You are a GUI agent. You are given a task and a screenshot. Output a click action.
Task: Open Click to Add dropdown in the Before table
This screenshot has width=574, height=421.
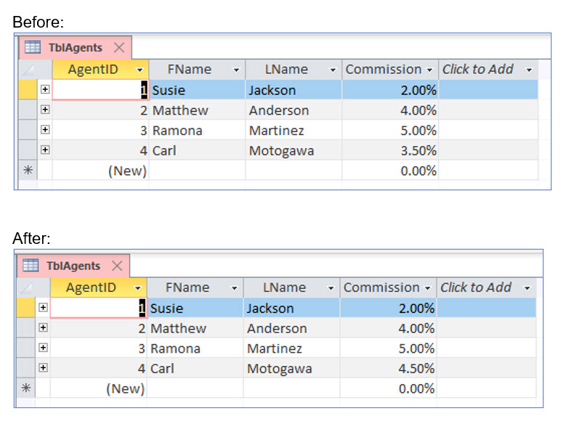[529, 70]
